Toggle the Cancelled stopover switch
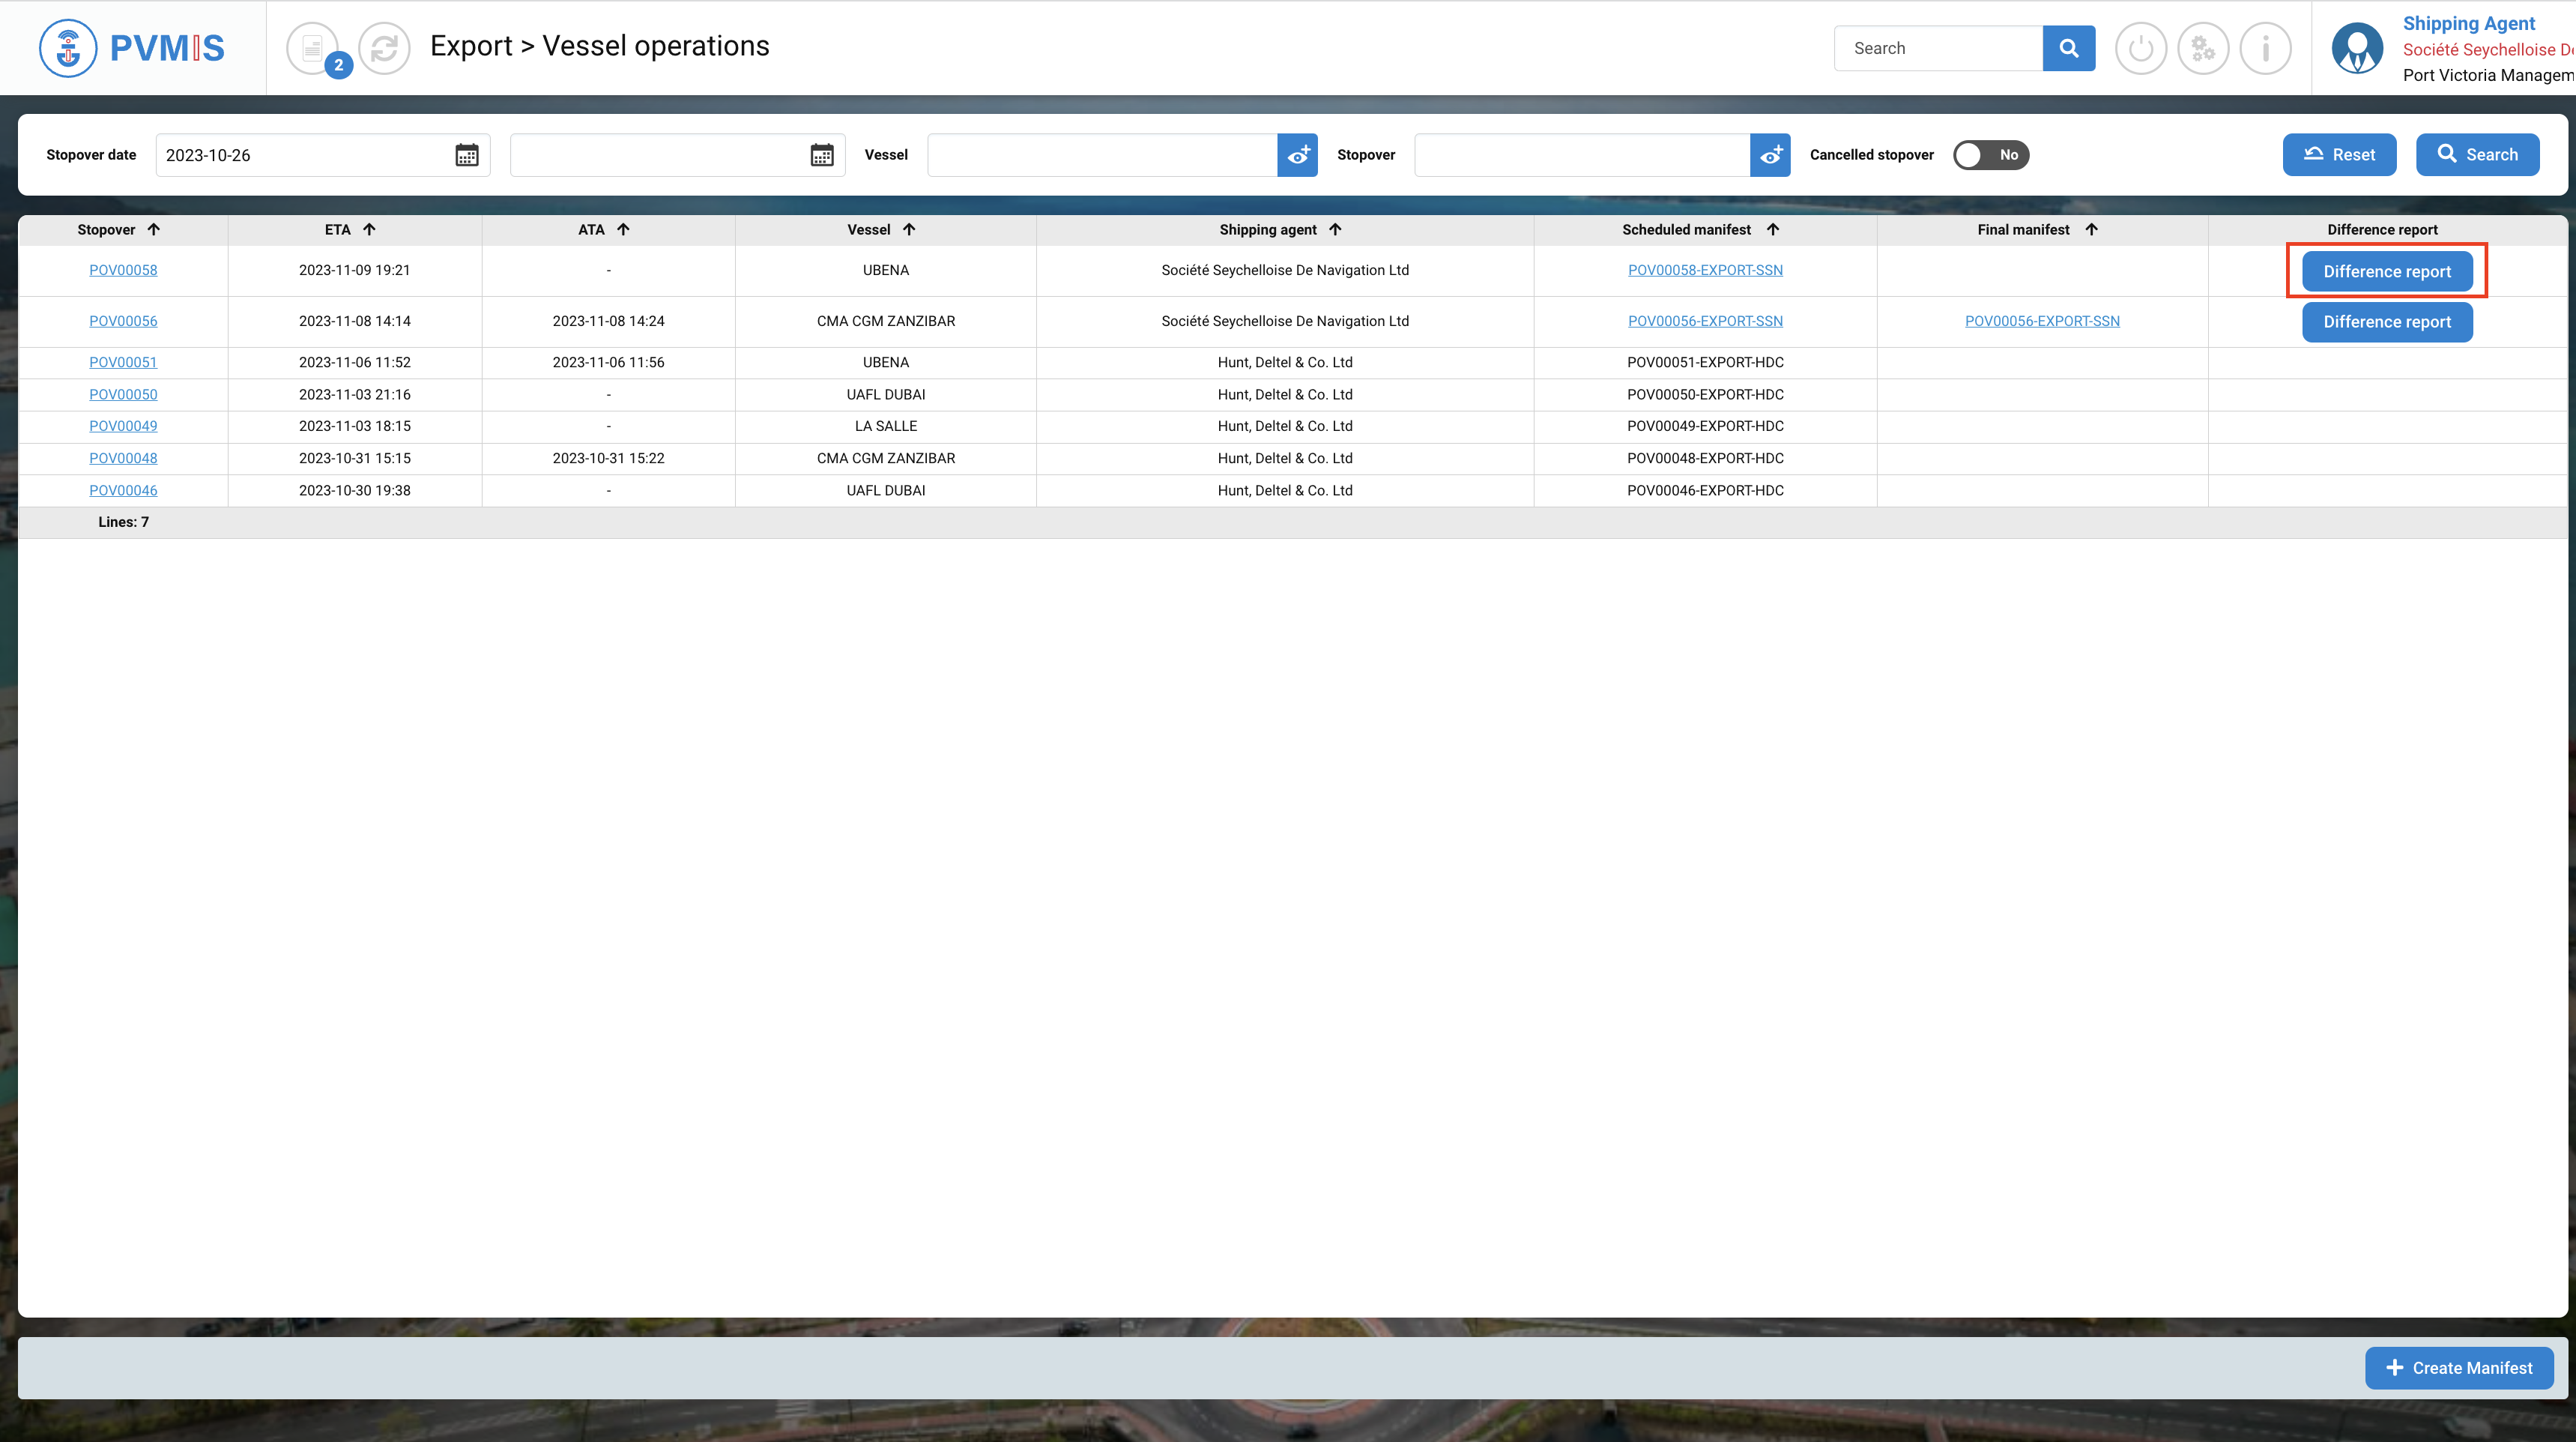2576x1442 pixels. click(1990, 155)
